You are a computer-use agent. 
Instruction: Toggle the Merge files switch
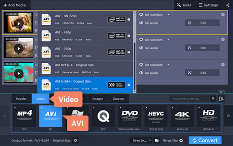182,140
